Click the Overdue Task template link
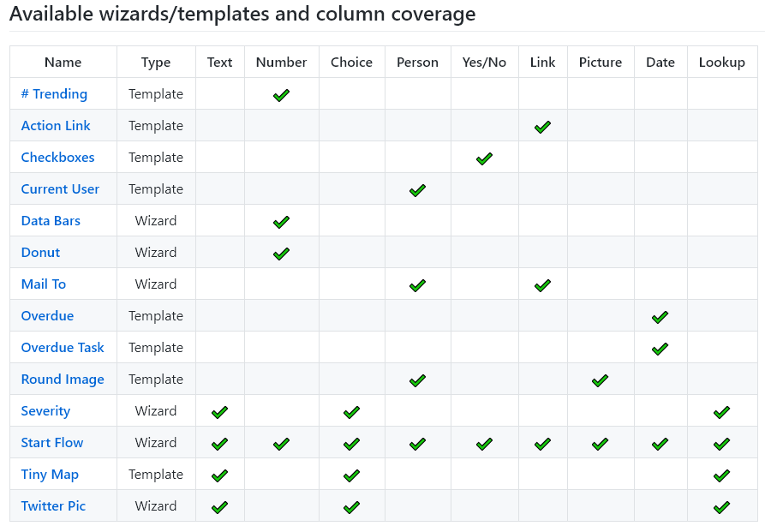 point(63,348)
